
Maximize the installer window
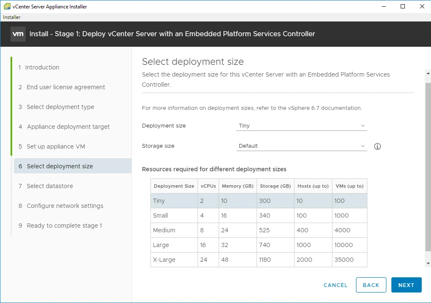point(403,6)
